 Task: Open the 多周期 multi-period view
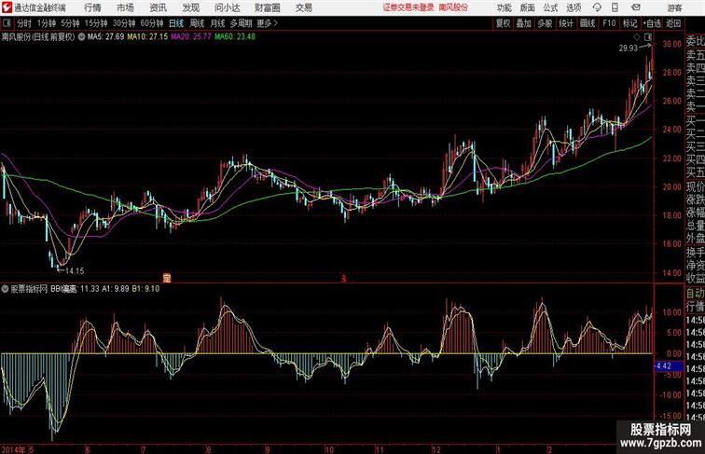[x=241, y=23]
